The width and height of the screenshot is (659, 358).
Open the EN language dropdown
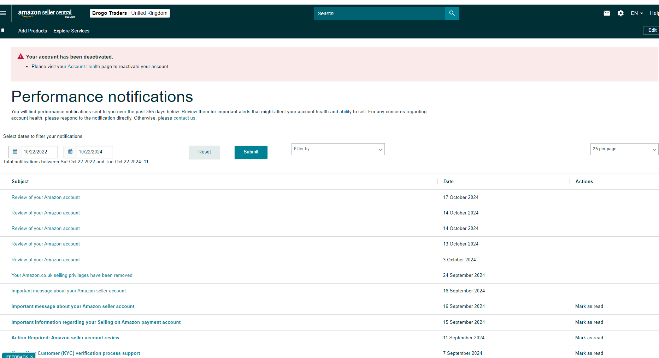tap(637, 13)
